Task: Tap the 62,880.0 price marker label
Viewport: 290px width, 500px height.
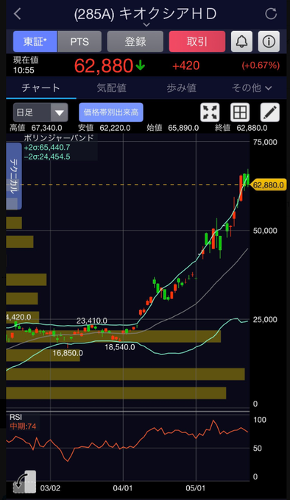Action: pyautogui.click(x=268, y=185)
